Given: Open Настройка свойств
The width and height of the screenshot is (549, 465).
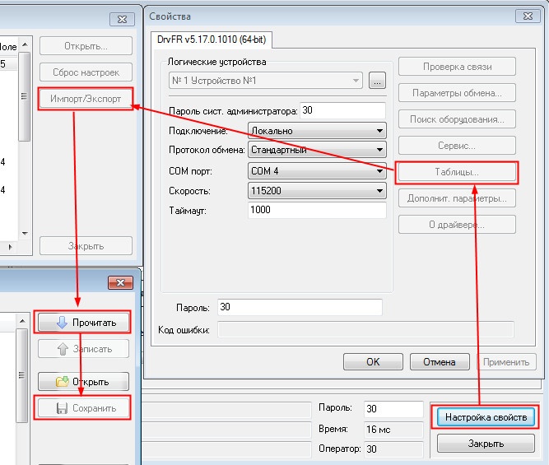Looking at the screenshot, I should [x=485, y=417].
